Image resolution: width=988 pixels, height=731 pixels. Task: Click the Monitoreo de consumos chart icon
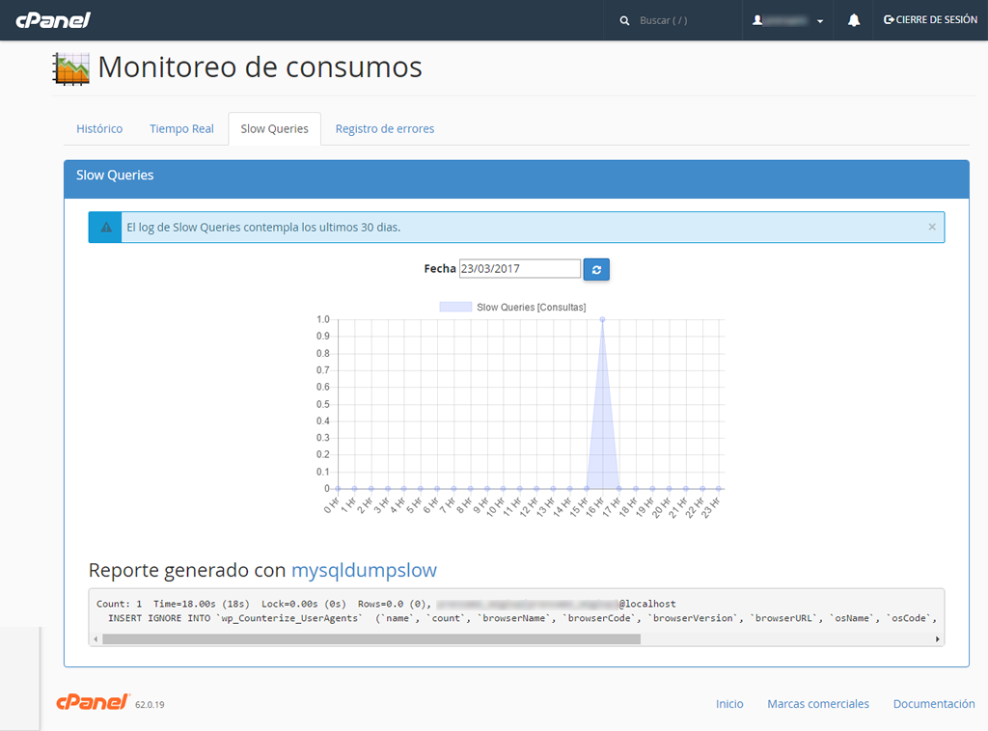point(71,68)
